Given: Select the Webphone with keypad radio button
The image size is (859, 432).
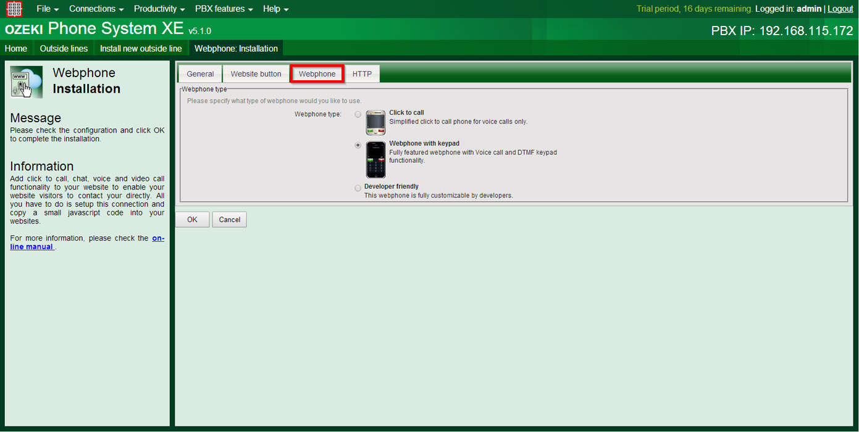Looking at the screenshot, I should tap(358, 145).
